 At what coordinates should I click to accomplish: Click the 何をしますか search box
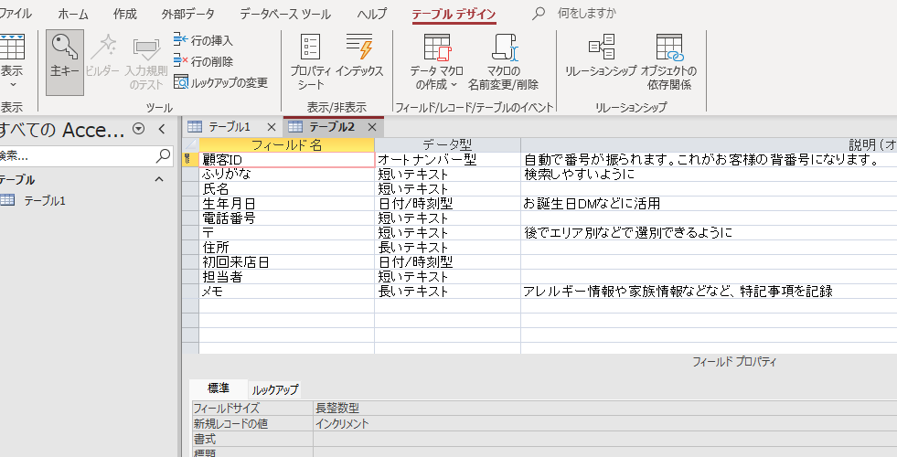click(587, 14)
